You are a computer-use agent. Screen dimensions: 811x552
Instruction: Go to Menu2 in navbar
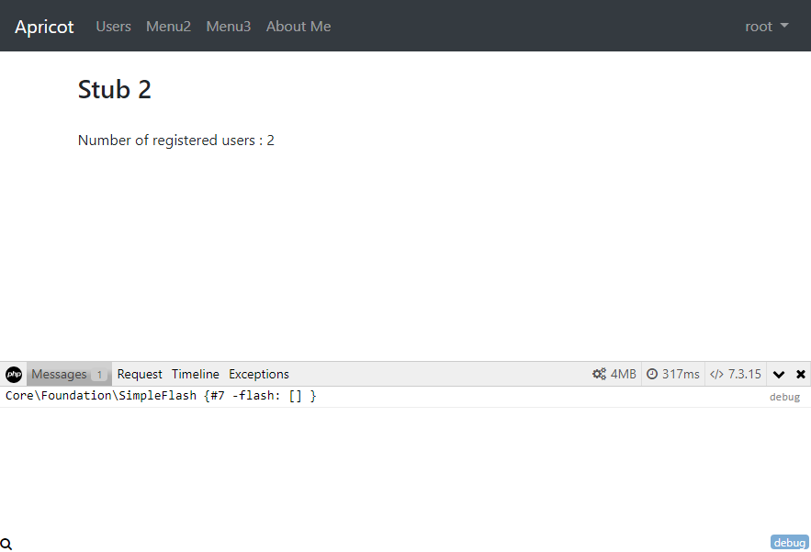point(168,27)
